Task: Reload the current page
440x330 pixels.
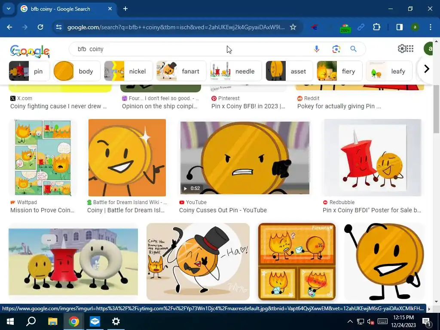Action: point(40,27)
